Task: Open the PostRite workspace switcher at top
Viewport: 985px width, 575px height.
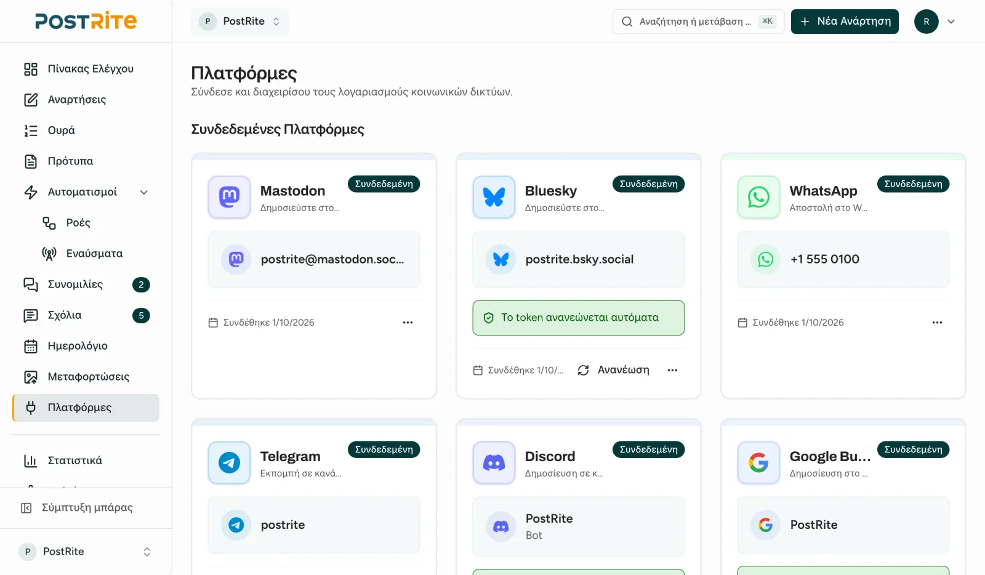Action: [x=239, y=22]
